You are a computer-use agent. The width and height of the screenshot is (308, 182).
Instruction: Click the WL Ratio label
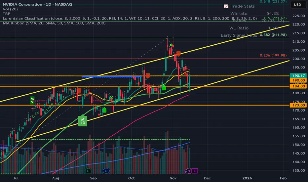239,28
